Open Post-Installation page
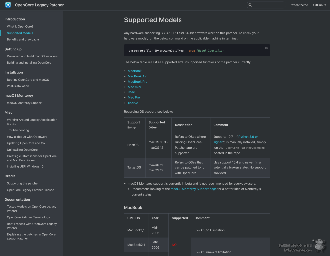The width and height of the screenshot is (330, 256). 18,86
